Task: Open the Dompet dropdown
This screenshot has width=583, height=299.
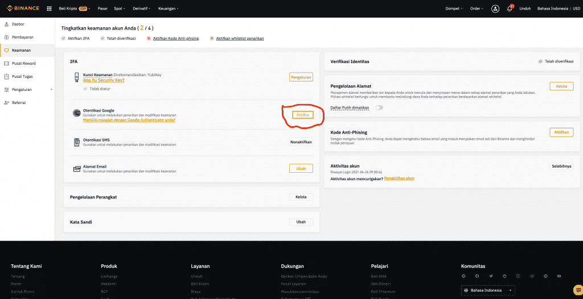Action: [454, 9]
